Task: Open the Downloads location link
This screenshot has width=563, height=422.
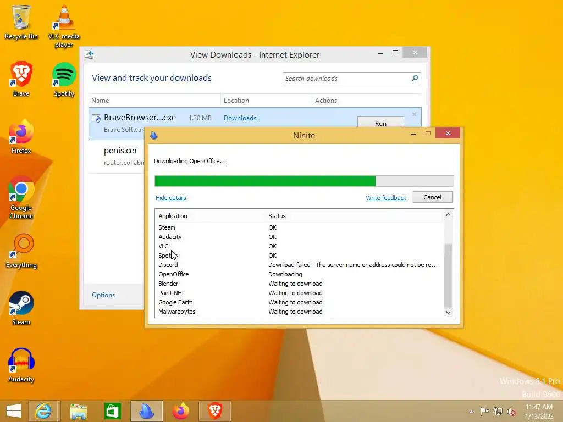Action: tap(240, 118)
